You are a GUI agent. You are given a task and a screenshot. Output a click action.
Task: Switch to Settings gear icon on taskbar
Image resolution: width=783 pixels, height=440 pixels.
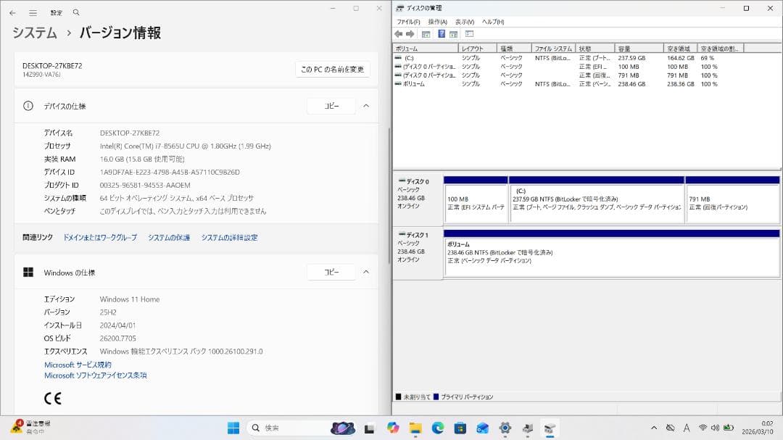click(x=505, y=428)
